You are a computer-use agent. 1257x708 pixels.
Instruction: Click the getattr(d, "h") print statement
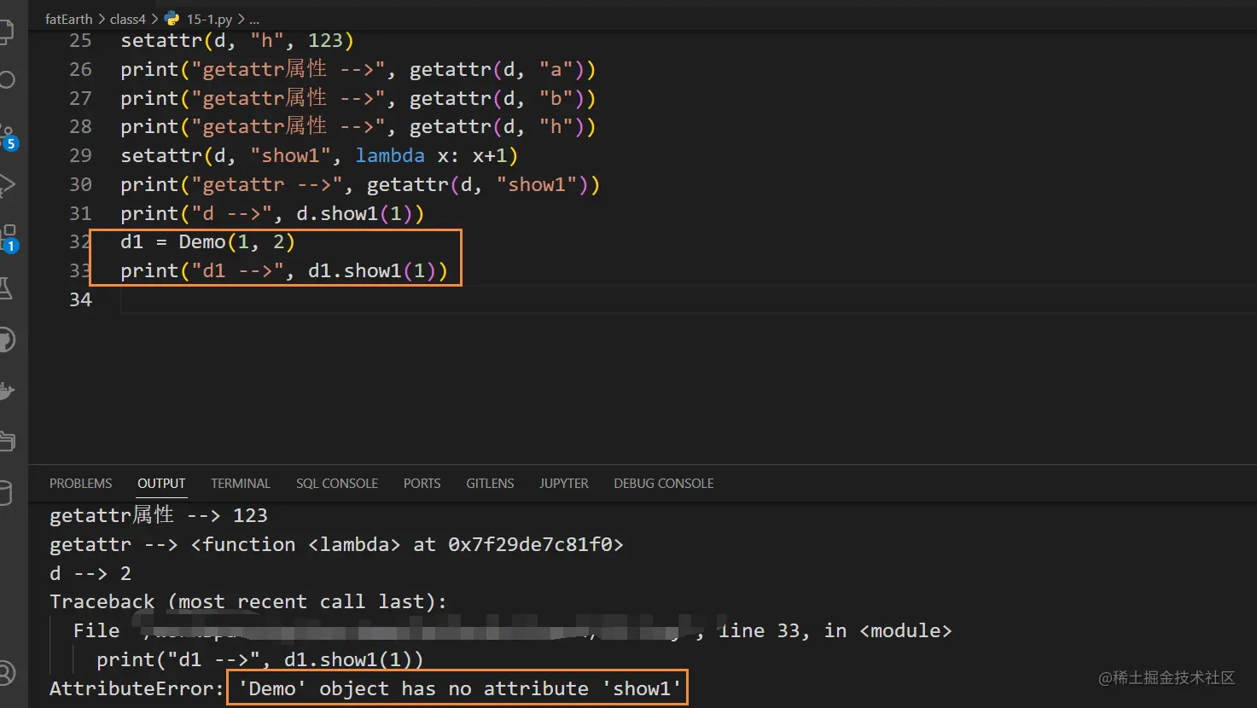point(358,126)
